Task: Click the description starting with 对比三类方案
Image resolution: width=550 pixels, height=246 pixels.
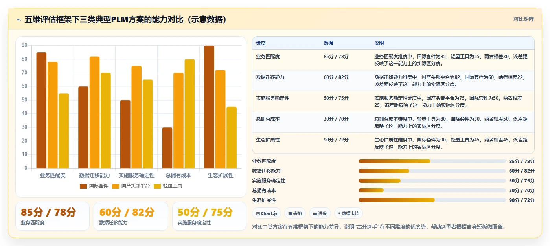Action: coord(378,227)
